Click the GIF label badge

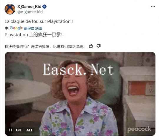click(x=19, y=130)
